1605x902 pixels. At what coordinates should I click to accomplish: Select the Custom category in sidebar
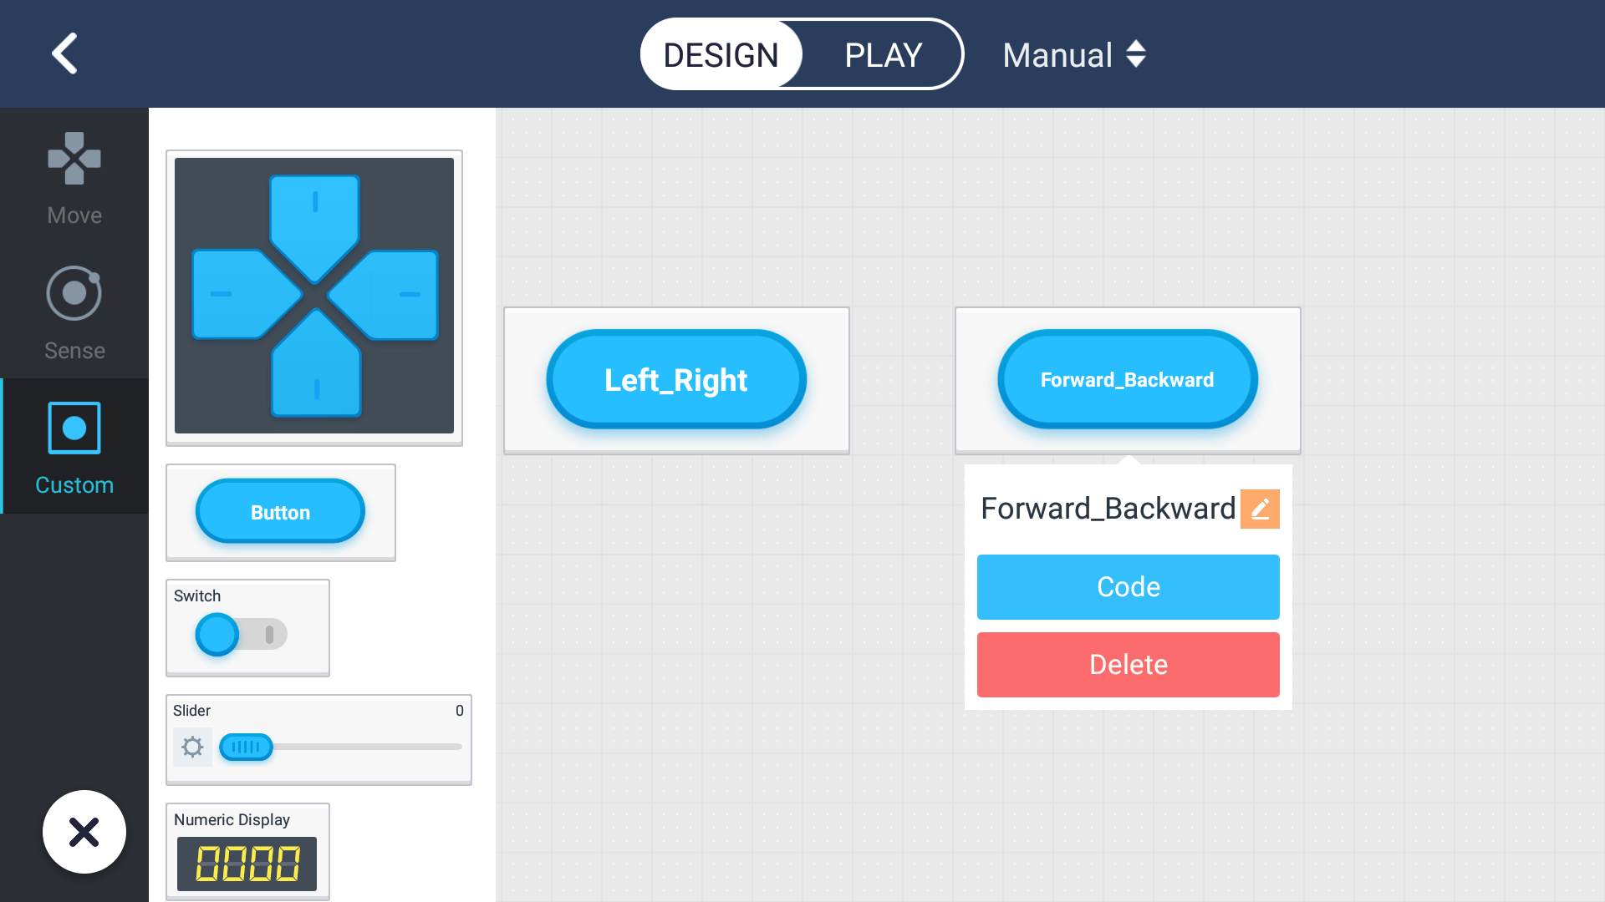(x=74, y=448)
